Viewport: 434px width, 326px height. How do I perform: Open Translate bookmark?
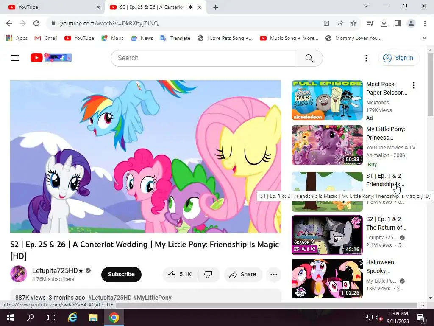[x=175, y=38]
